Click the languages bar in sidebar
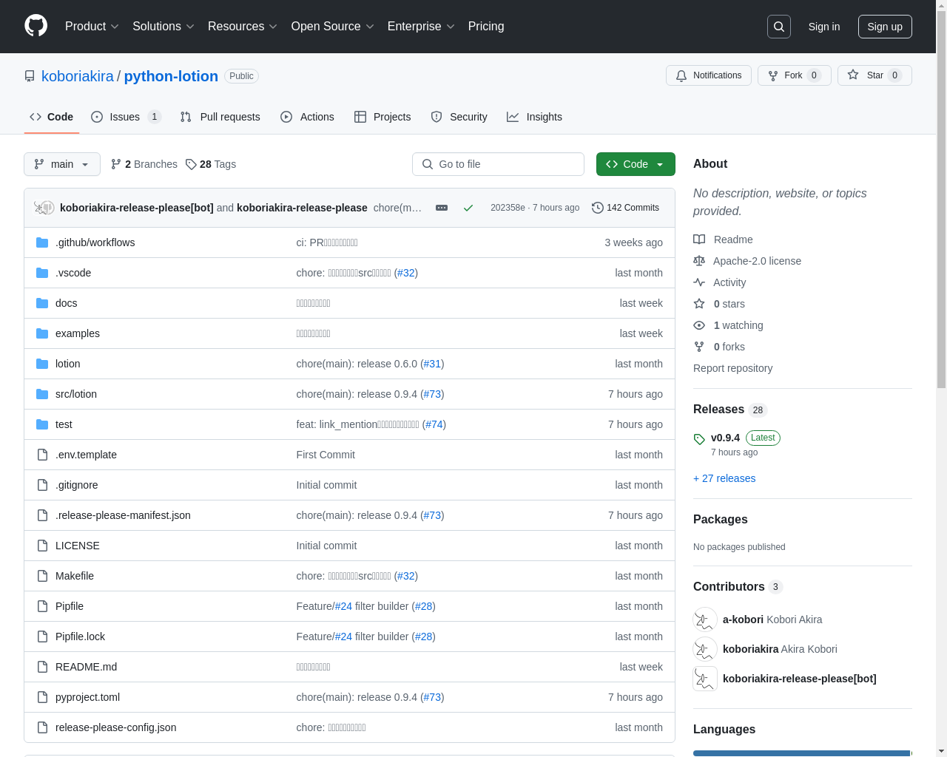The height and width of the screenshot is (757, 947). coord(803,753)
